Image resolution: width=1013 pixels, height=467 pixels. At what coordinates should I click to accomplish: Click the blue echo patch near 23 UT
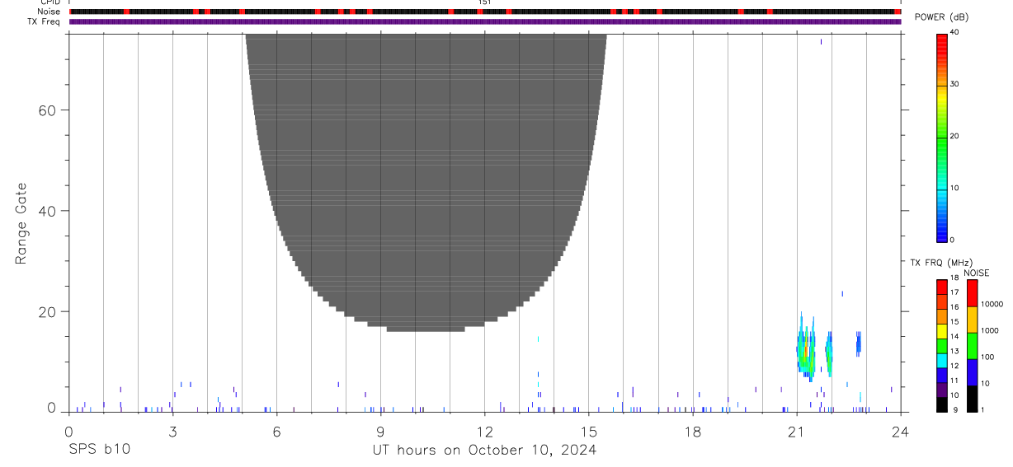click(858, 343)
